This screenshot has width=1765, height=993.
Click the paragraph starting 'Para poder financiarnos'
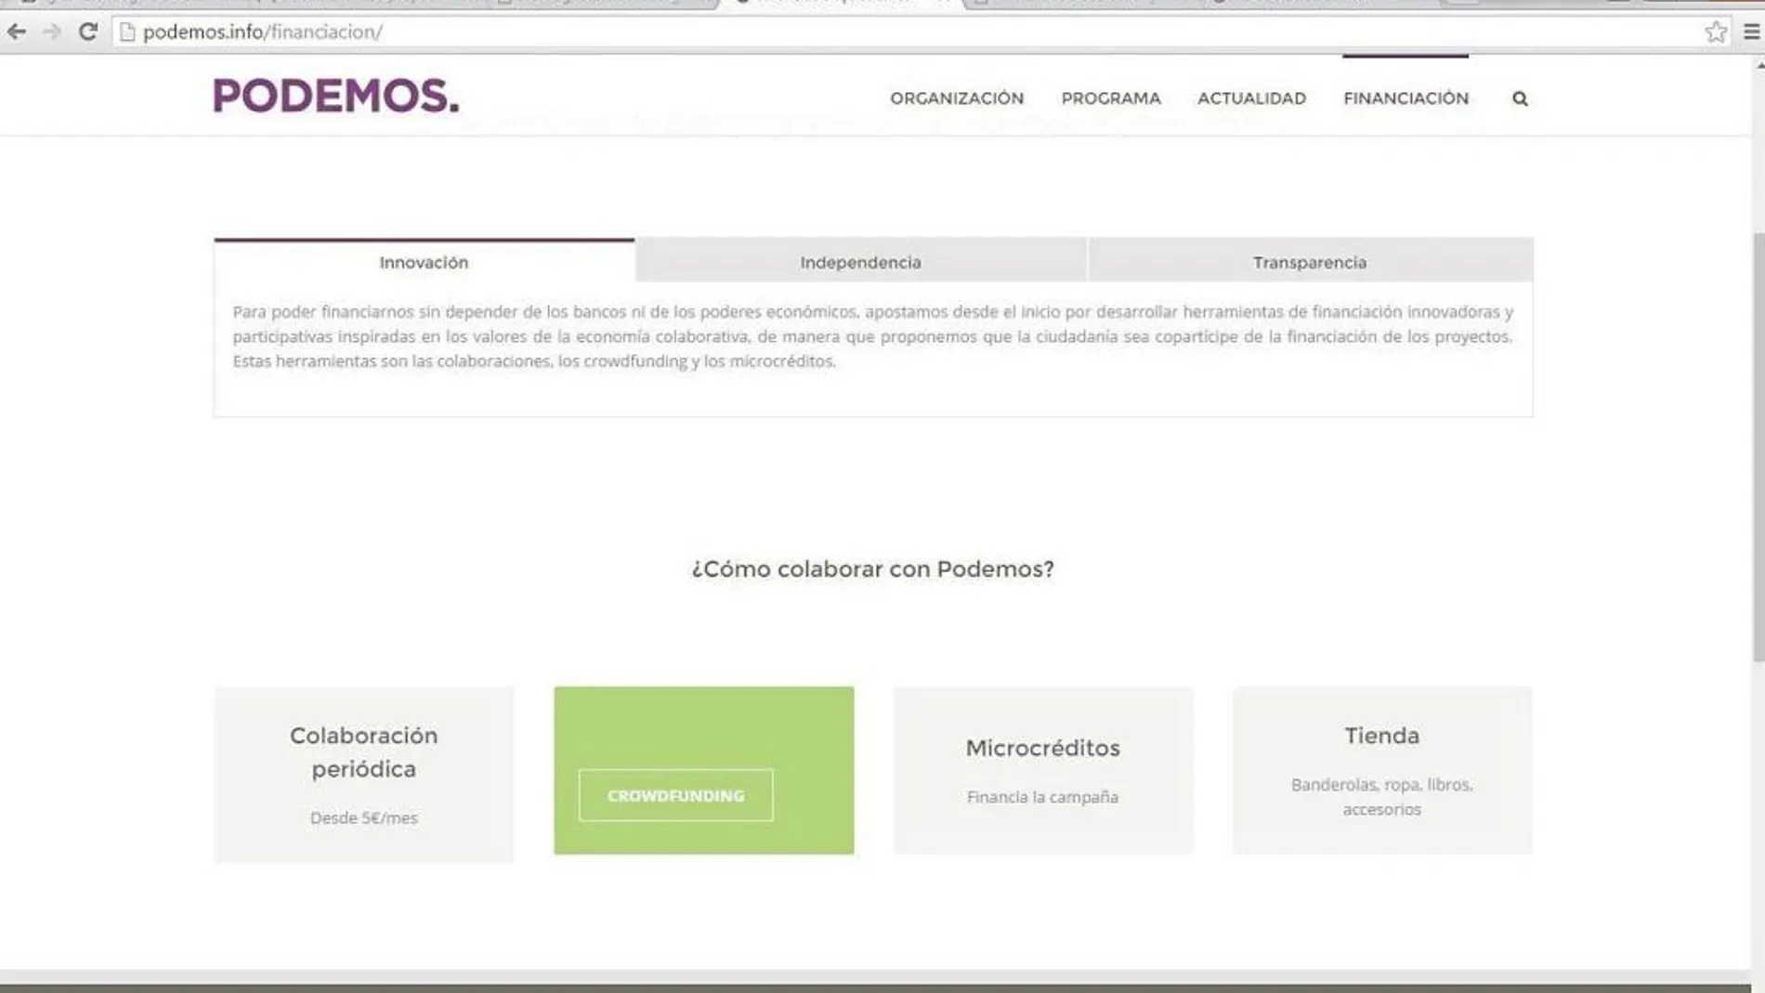click(x=872, y=336)
